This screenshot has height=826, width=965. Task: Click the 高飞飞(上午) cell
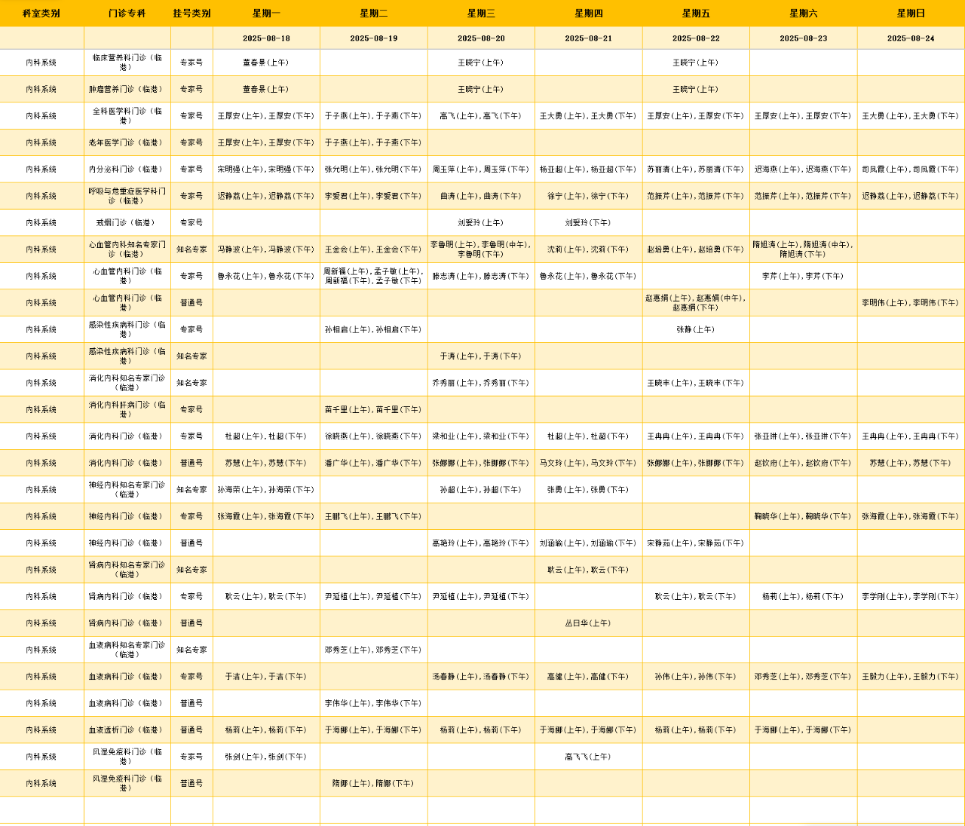pos(589,757)
